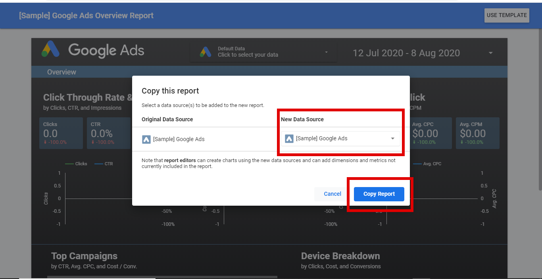The image size is (542, 279).
Task: Click the Google Ads icon in Default Data selector
Action: 206,52
